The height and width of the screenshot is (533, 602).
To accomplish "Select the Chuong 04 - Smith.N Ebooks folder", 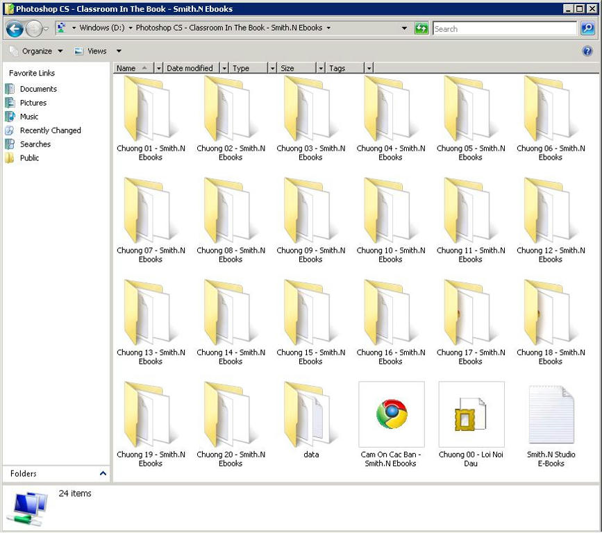I will tap(390, 118).
